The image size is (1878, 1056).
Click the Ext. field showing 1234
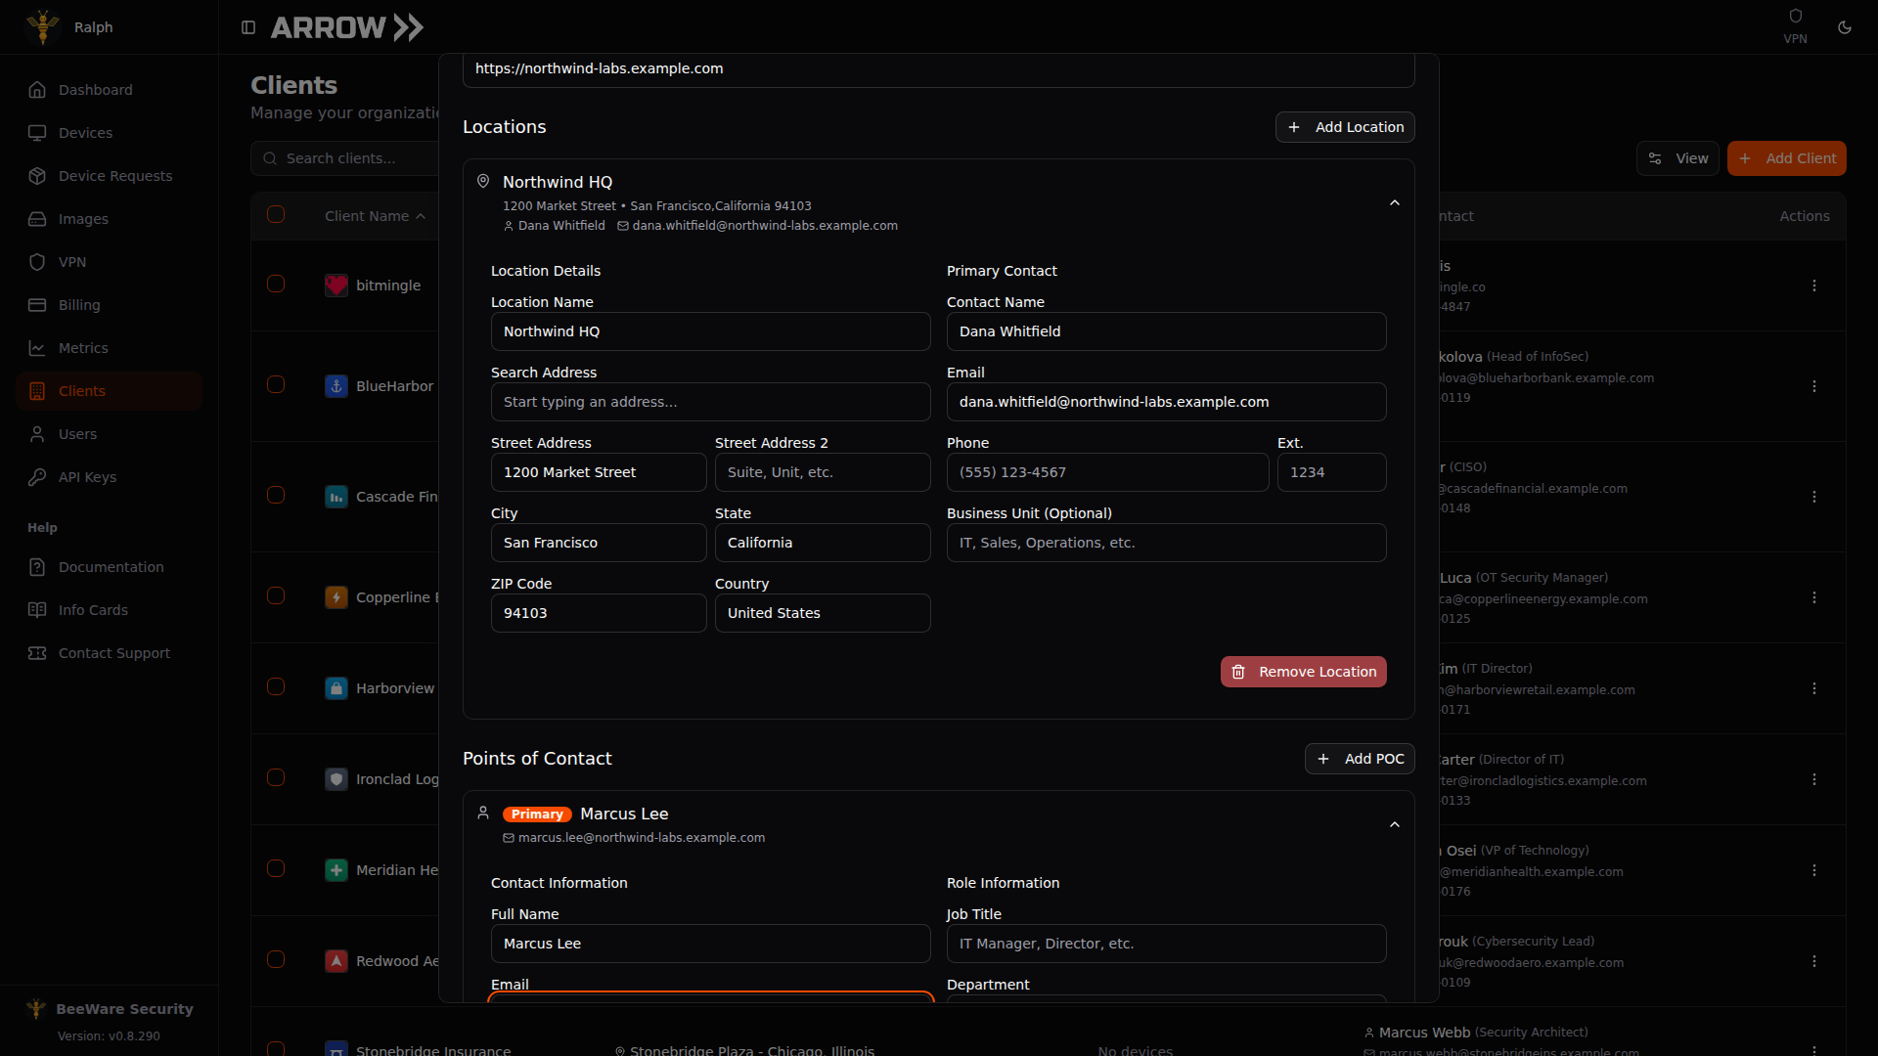[1331, 472]
